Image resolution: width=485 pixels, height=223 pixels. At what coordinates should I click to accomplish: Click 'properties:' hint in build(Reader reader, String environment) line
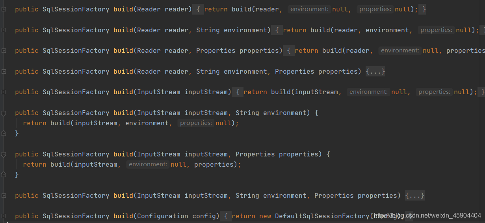[x=436, y=30]
